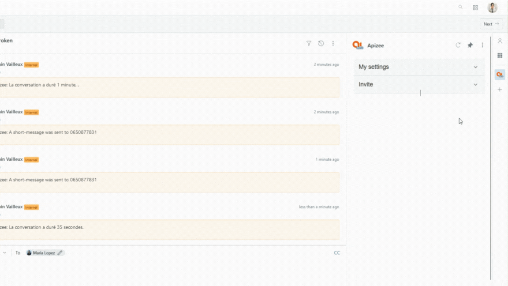Add an app with the plus icon
Image resolution: width=508 pixels, height=286 pixels.
click(500, 90)
